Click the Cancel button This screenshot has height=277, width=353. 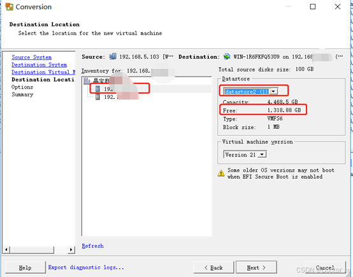tap(326, 267)
